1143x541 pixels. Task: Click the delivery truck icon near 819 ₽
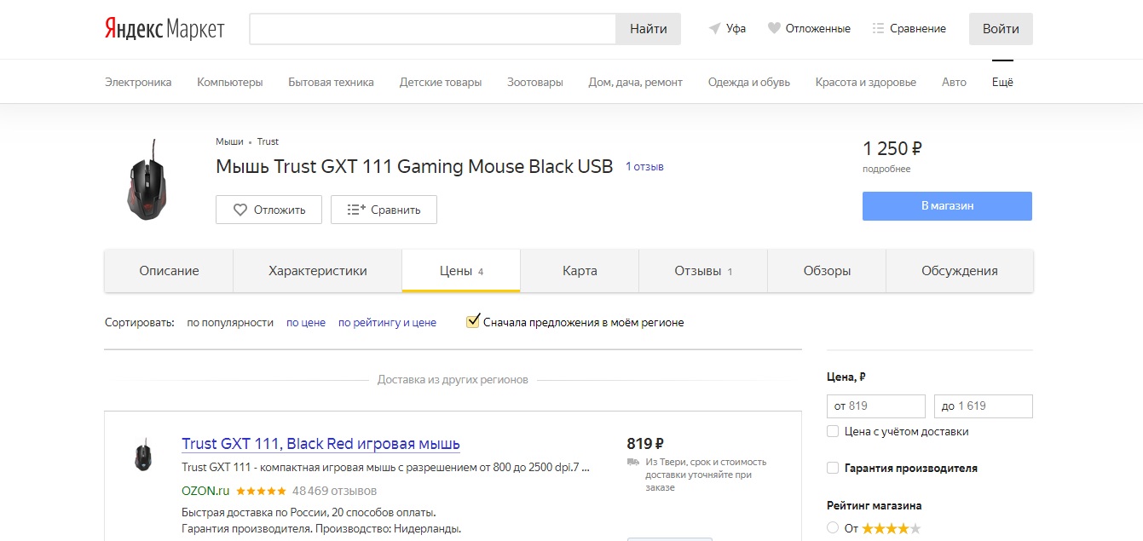tap(632, 462)
